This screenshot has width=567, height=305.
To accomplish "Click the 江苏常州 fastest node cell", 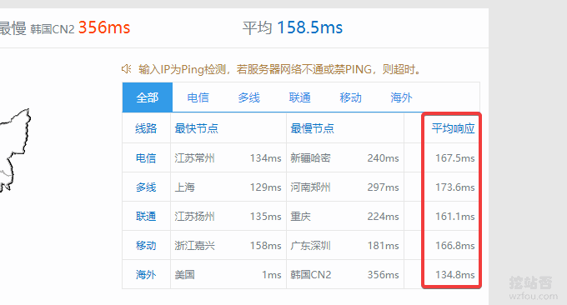I will (194, 158).
